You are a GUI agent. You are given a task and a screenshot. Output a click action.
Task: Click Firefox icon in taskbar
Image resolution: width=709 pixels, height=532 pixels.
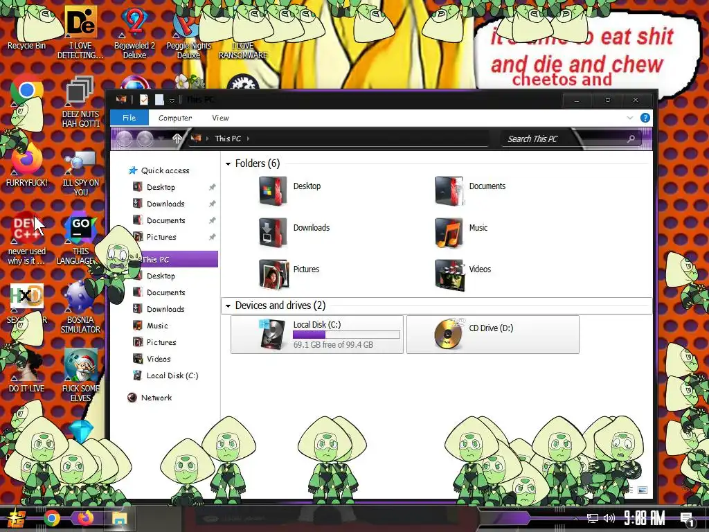click(x=85, y=518)
